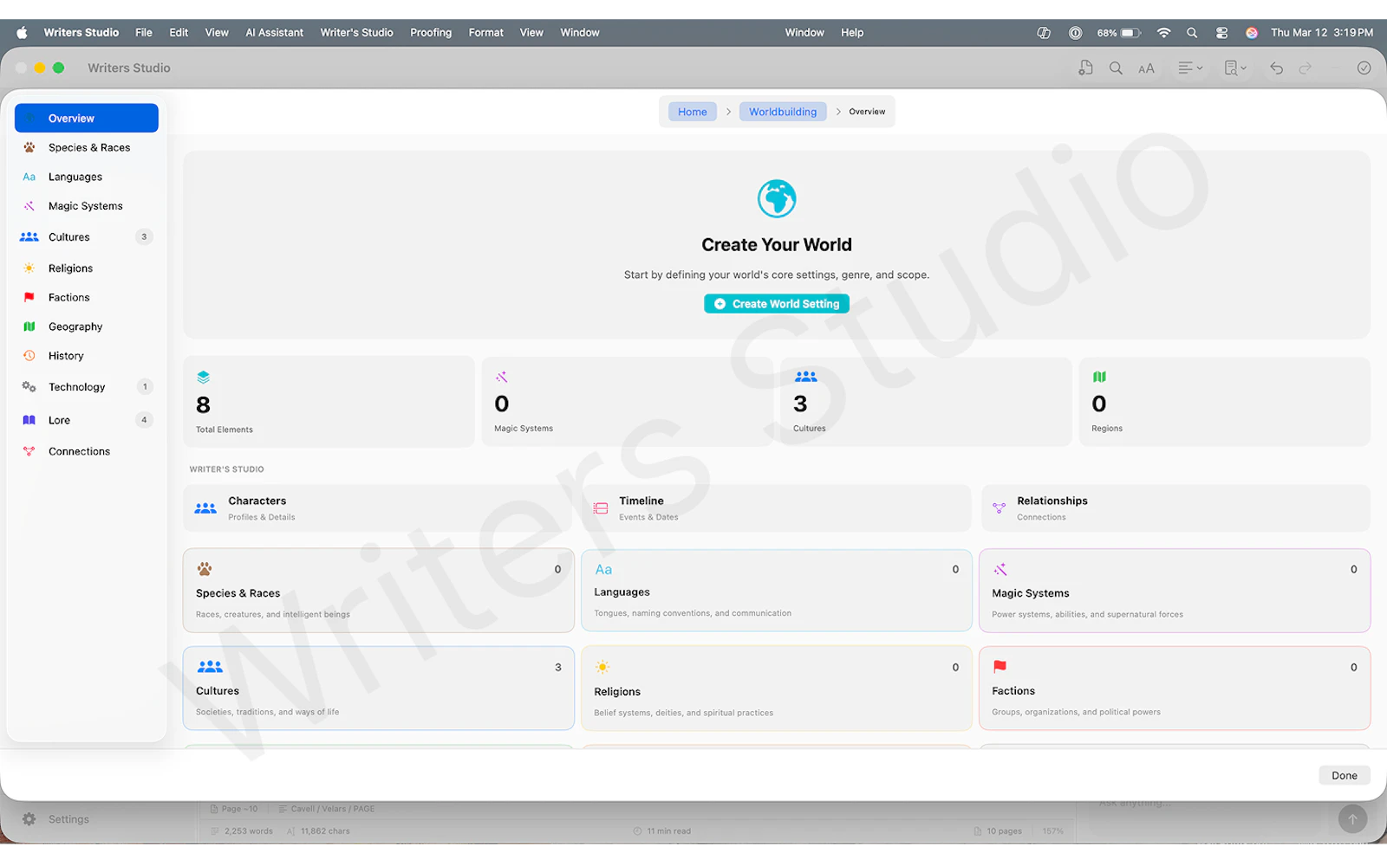Click the Regions stat card

pos(1224,402)
